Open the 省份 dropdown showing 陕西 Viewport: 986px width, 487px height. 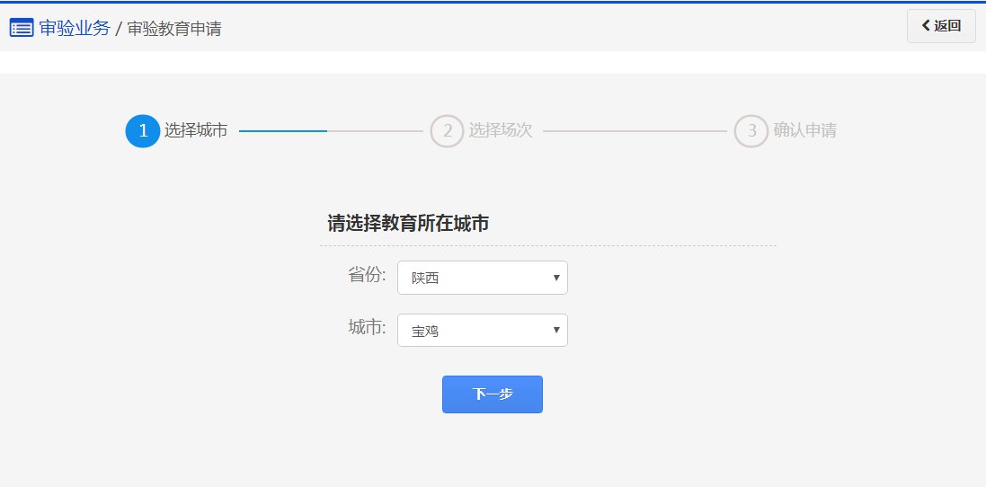point(483,278)
